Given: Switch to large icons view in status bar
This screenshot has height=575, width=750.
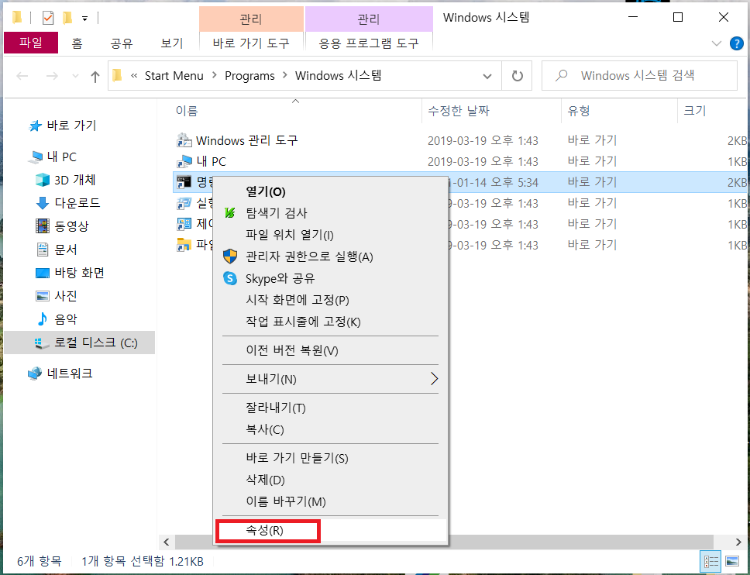Looking at the screenshot, I should [732, 561].
